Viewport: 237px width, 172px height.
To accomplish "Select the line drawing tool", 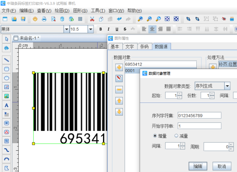I will point(6,60).
